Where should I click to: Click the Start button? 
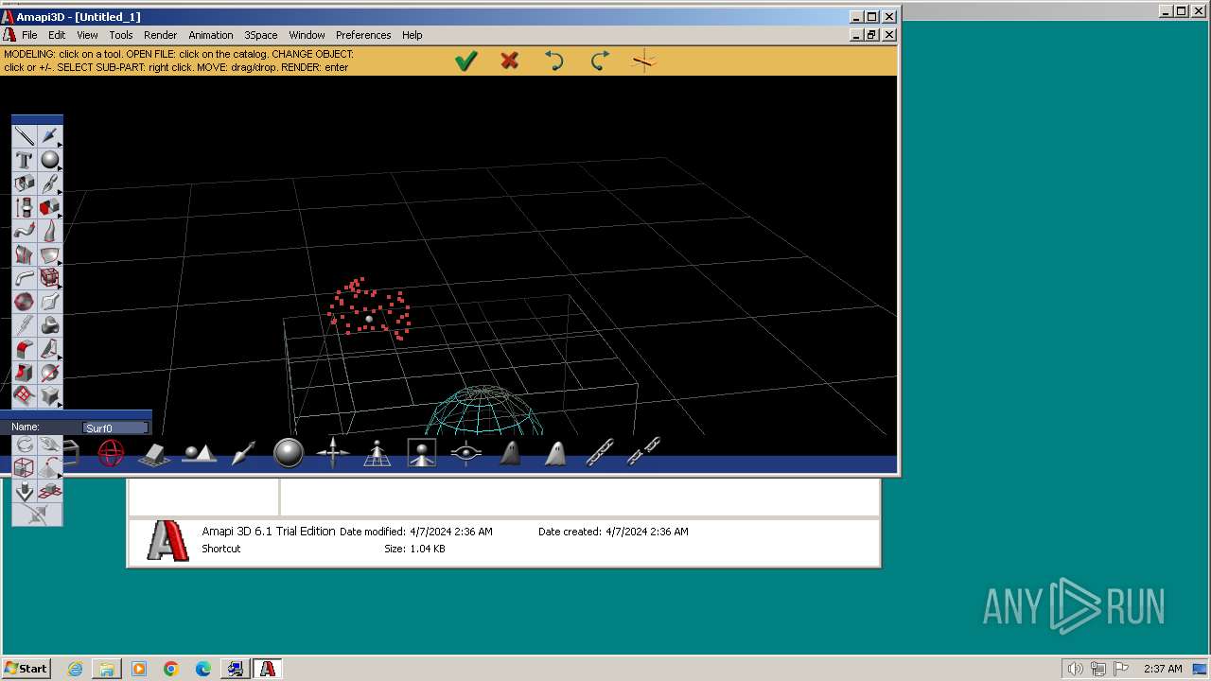(26, 668)
